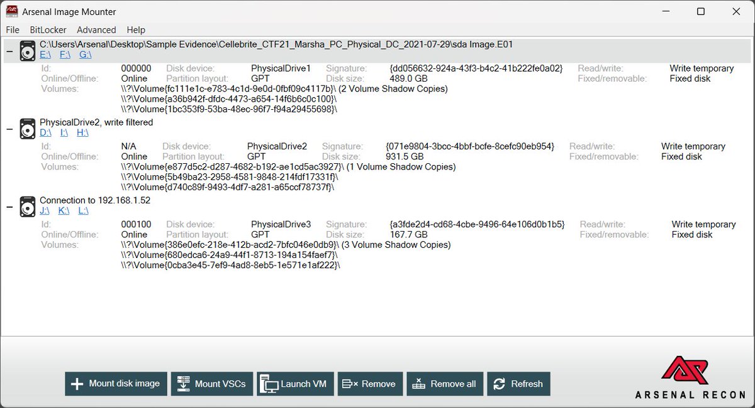The width and height of the screenshot is (755, 408).
Task: Click the disk icon for Connection to 192.168.1.52
Action: (x=27, y=206)
